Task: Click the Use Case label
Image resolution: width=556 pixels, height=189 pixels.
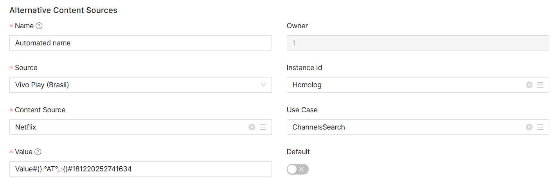Action: [302, 110]
